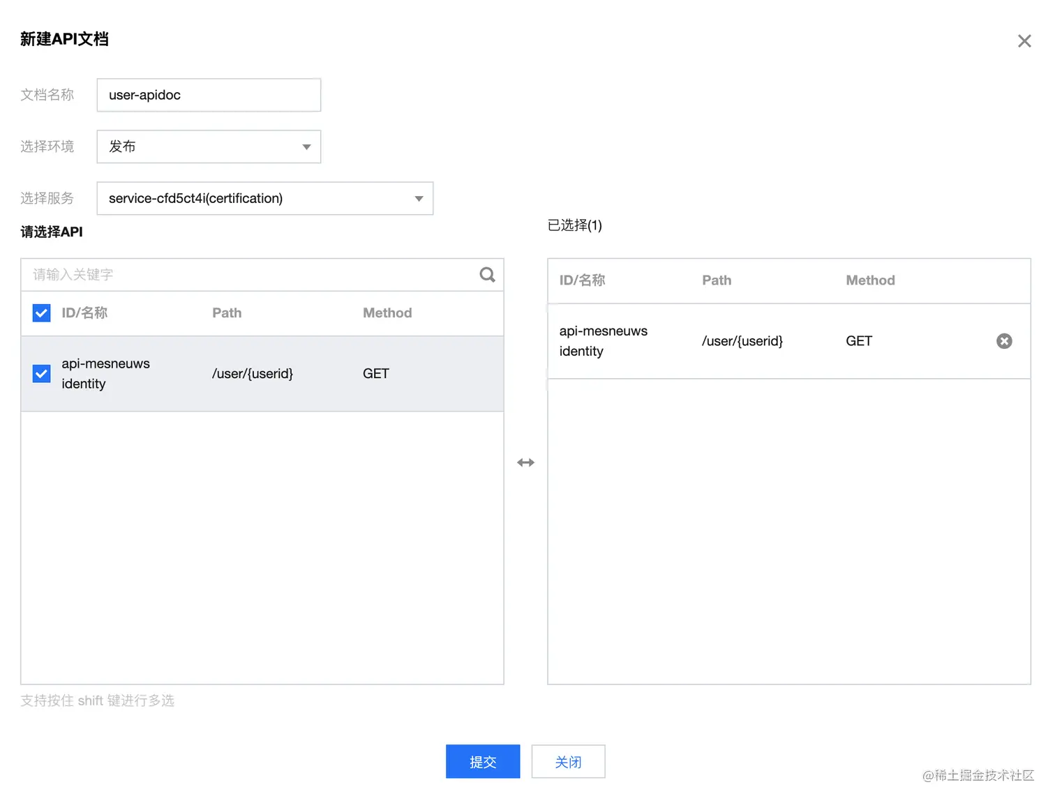Screen dimensions: 1055x803
Task: Open the 选择环境 dropdown
Action: coord(209,147)
